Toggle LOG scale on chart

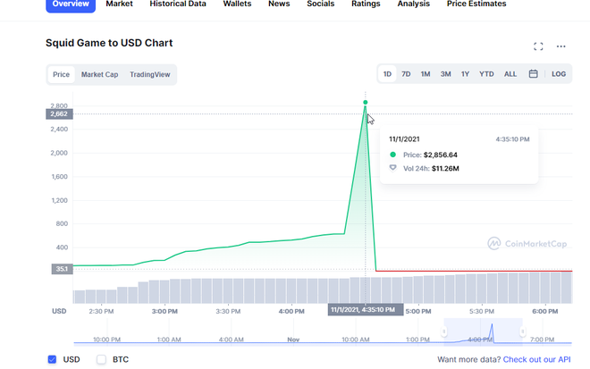[x=559, y=74]
